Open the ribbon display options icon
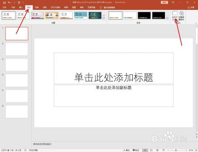The image size is (198, 152). coord(173,2)
